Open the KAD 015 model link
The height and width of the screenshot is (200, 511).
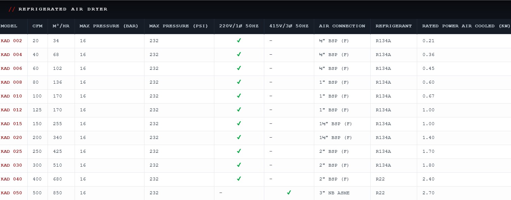pyautogui.click(x=11, y=124)
